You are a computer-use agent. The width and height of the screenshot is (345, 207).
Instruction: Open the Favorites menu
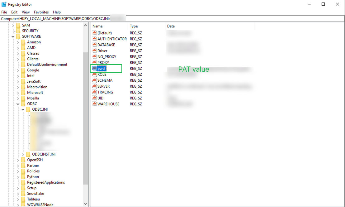tap(41, 12)
